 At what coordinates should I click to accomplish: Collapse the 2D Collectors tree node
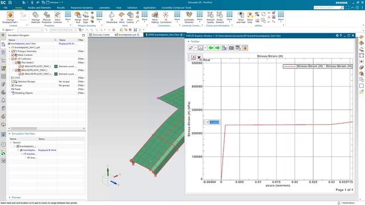tap(10, 59)
